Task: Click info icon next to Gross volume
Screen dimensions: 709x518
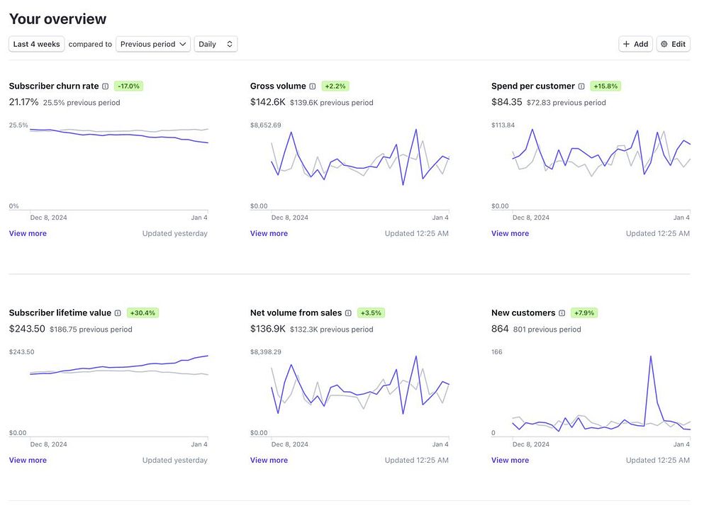Action: pos(313,86)
